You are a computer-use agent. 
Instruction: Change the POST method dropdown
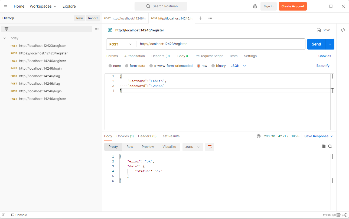[121, 44]
